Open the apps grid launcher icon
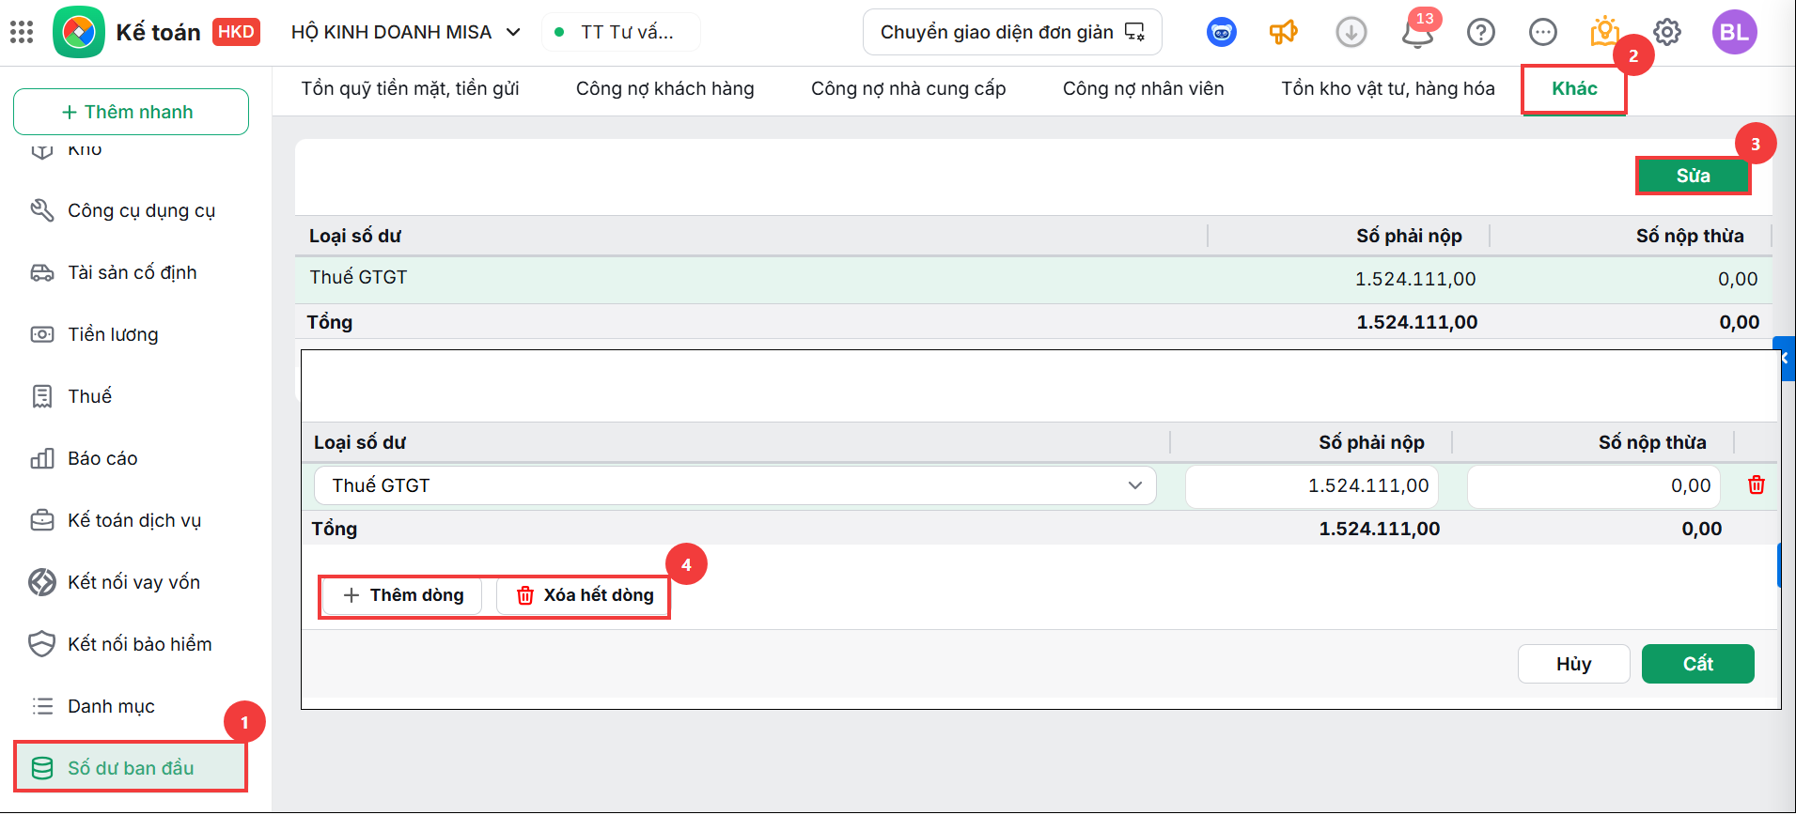The image size is (1796, 815). (22, 32)
